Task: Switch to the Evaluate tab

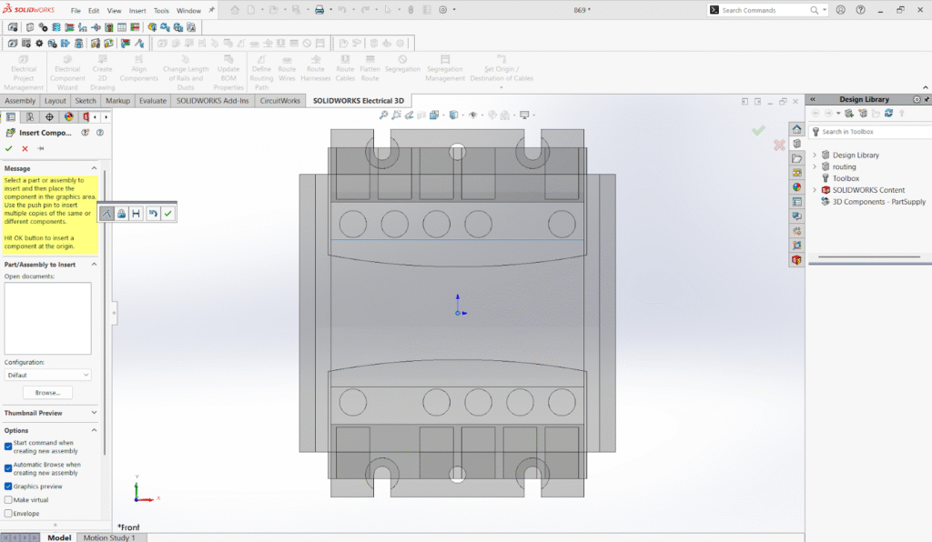Action: (152, 101)
